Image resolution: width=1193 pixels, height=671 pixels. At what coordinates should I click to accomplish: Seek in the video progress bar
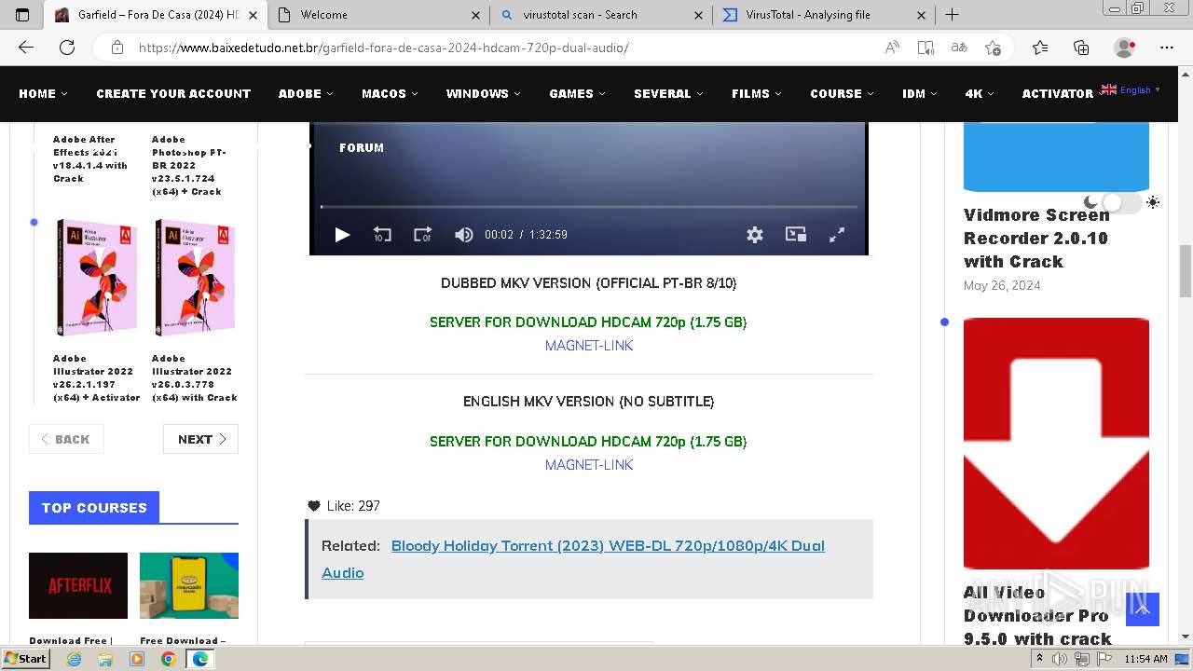pyautogui.click(x=589, y=207)
